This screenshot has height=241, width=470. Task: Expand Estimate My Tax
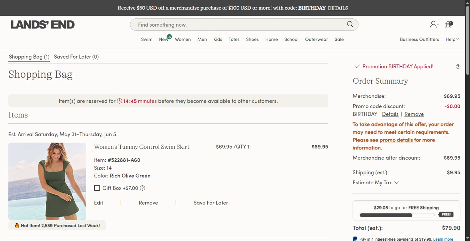coord(376,182)
